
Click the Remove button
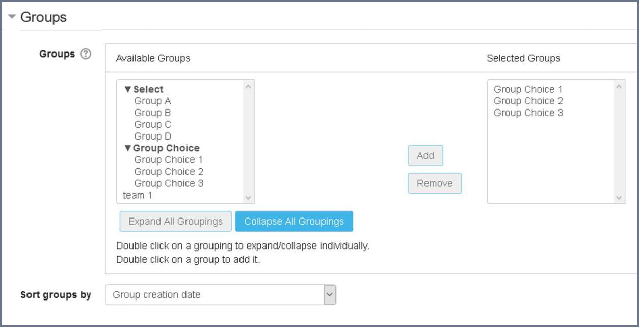[x=434, y=183]
